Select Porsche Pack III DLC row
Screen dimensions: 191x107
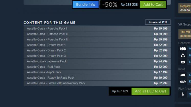[97, 39]
